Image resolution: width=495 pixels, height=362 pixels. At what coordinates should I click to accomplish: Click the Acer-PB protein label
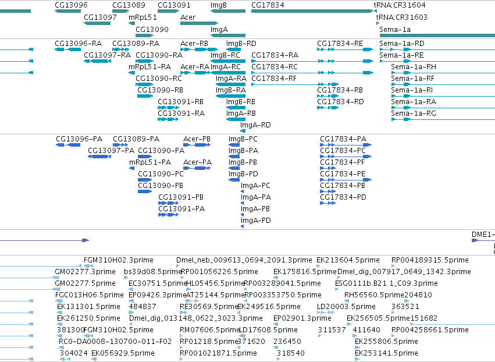[x=197, y=139]
